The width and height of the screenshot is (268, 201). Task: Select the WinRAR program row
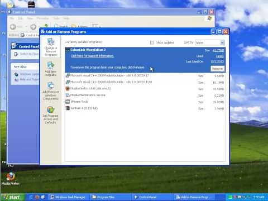coord(145,108)
